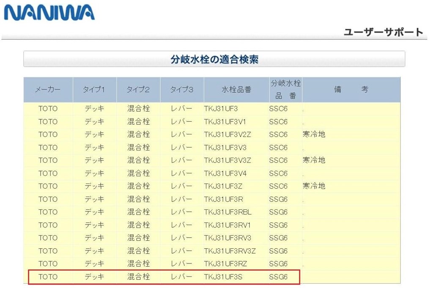This screenshot has width=433, height=288.
Task: Click SSG6 in the TKJ31UF3R row
Action: pyautogui.click(x=278, y=199)
